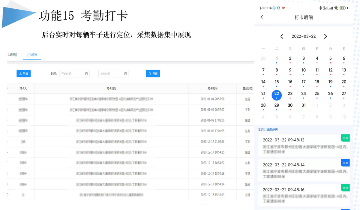The image size is (360, 210).
Task: Click calendar icon in 开始时间 field
Action: [86, 73]
